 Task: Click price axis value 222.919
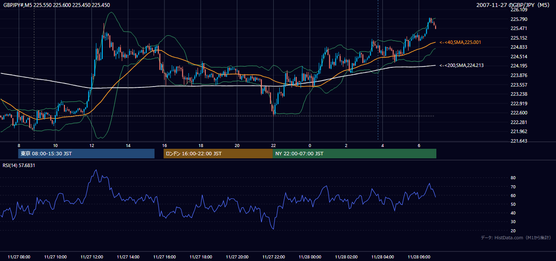tap(519, 104)
